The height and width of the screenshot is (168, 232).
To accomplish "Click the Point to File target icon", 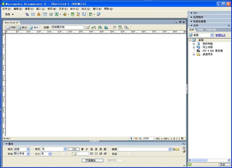I will (174, 149).
